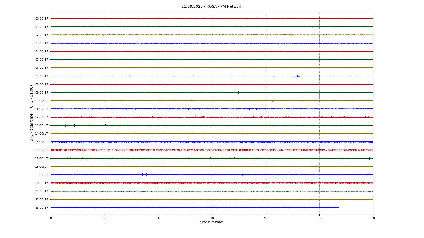Select the 07:00:17 time label

(x=42, y=76)
